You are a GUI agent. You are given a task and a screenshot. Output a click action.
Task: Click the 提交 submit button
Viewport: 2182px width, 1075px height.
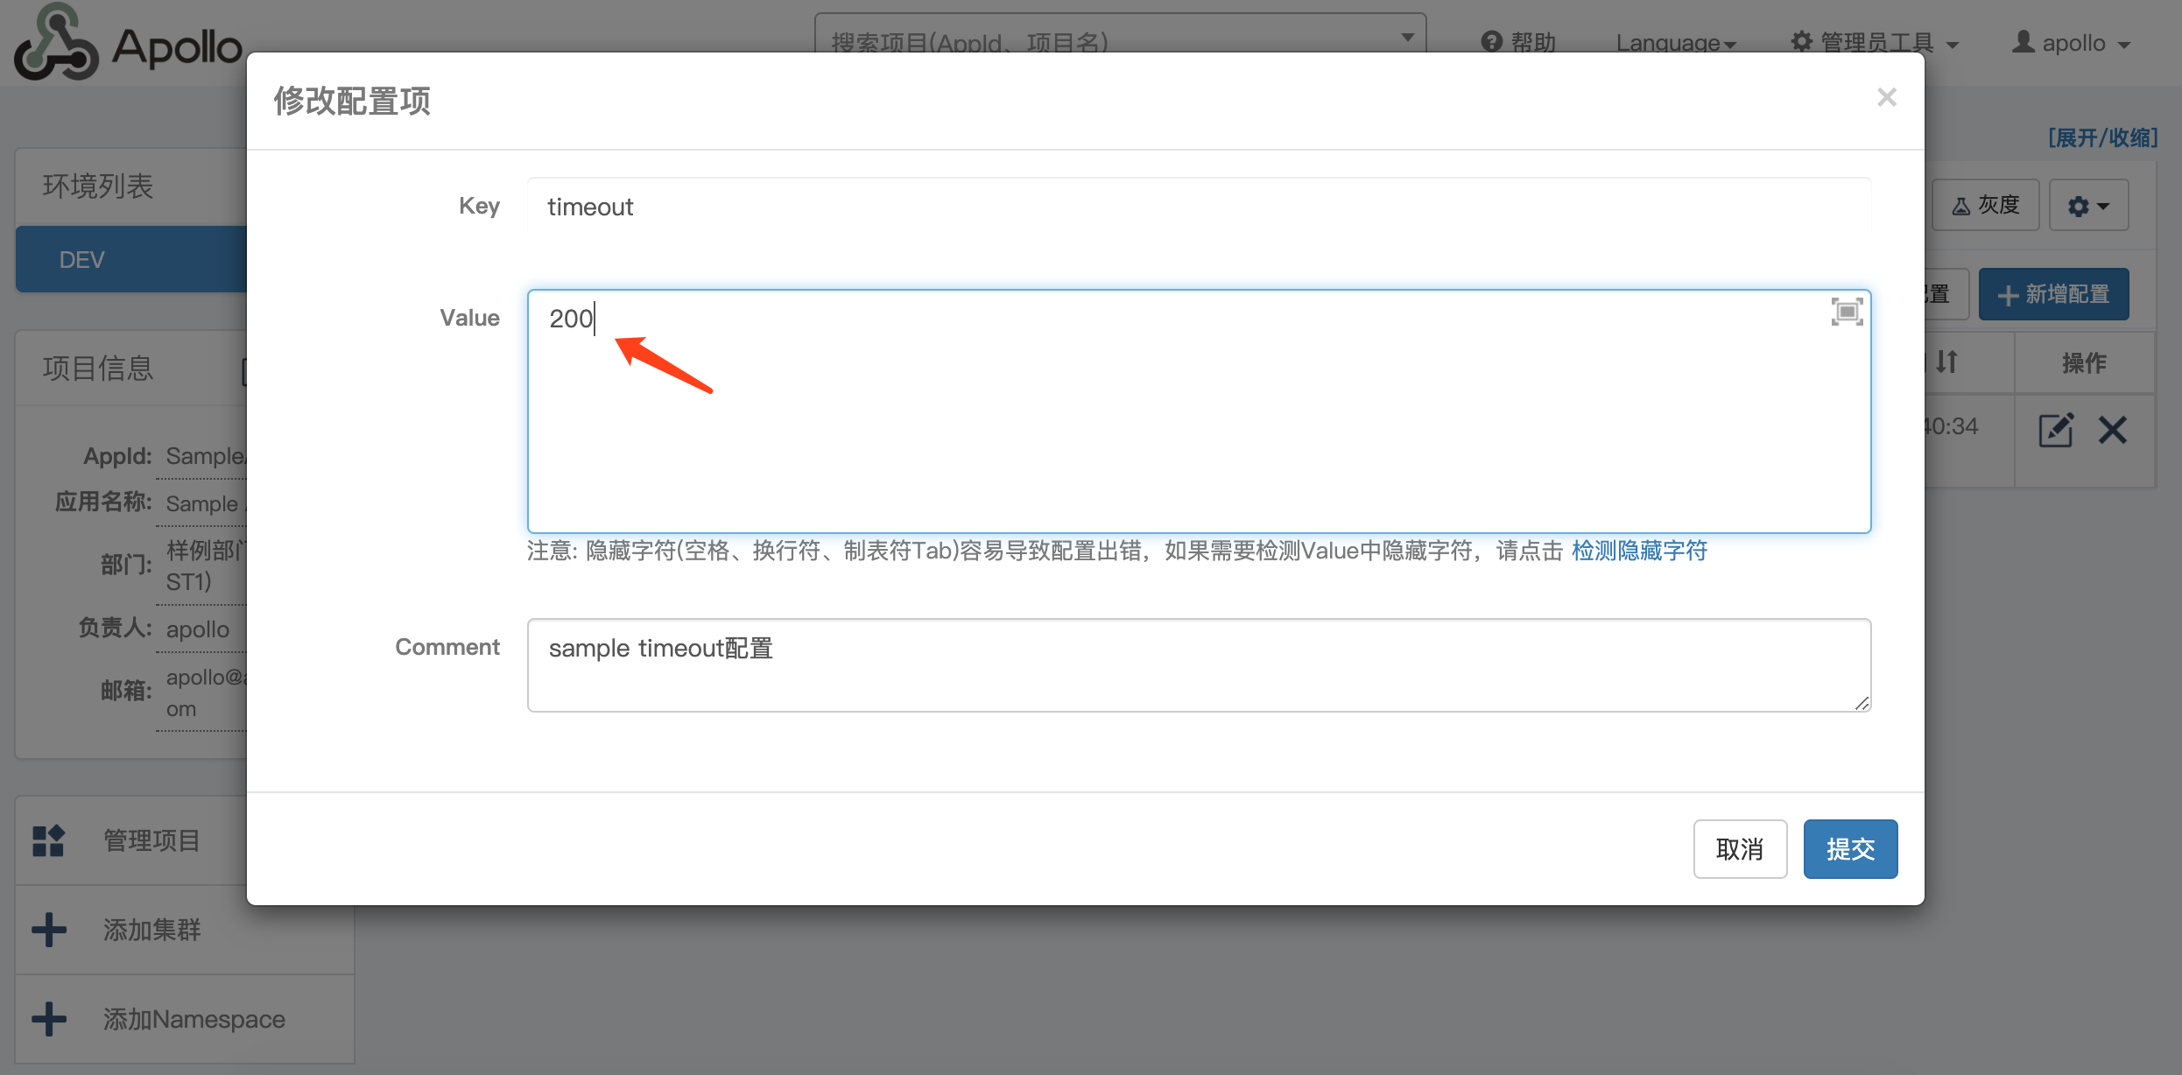click(1849, 848)
